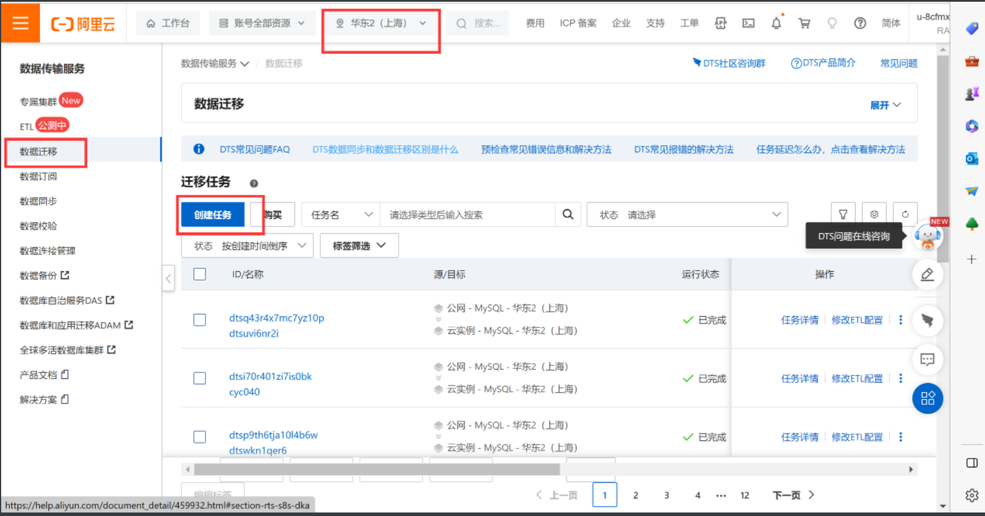The image size is (985, 516).
Task: Click the vertical page scrollbar
Action: (x=942, y=158)
